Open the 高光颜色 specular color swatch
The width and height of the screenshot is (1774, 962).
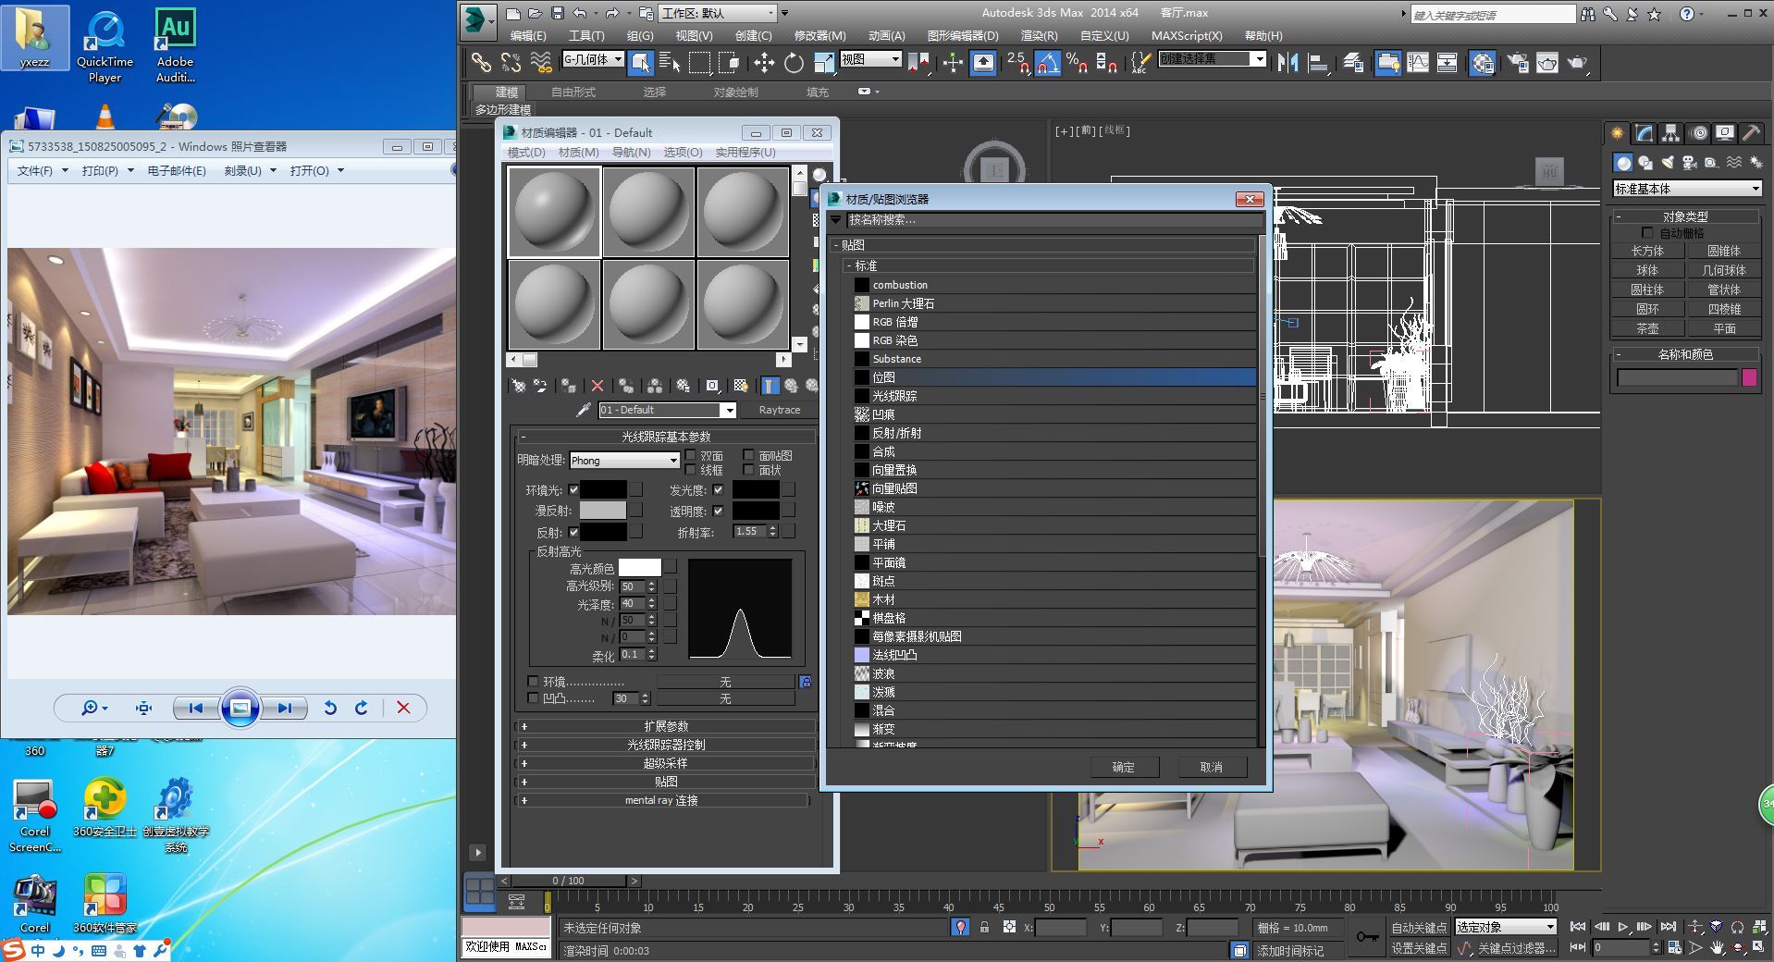(639, 568)
